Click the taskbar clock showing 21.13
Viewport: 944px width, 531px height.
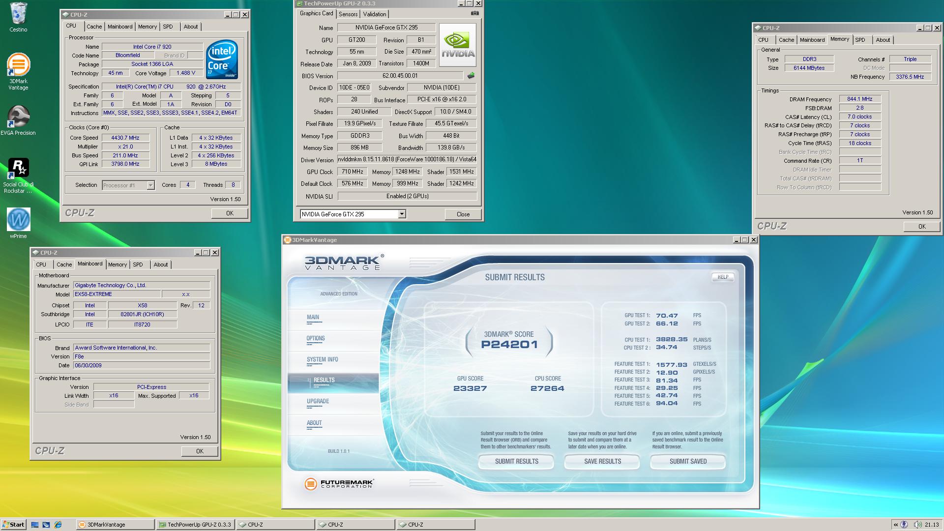[x=932, y=525]
